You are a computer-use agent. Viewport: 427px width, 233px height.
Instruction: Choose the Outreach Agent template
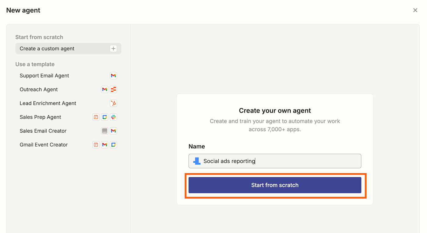[68, 89]
